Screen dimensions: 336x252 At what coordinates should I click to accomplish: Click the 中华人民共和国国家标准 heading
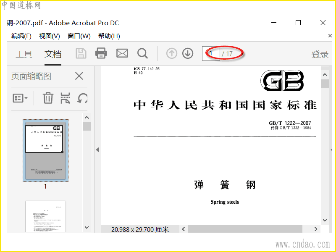(x=225, y=105)
